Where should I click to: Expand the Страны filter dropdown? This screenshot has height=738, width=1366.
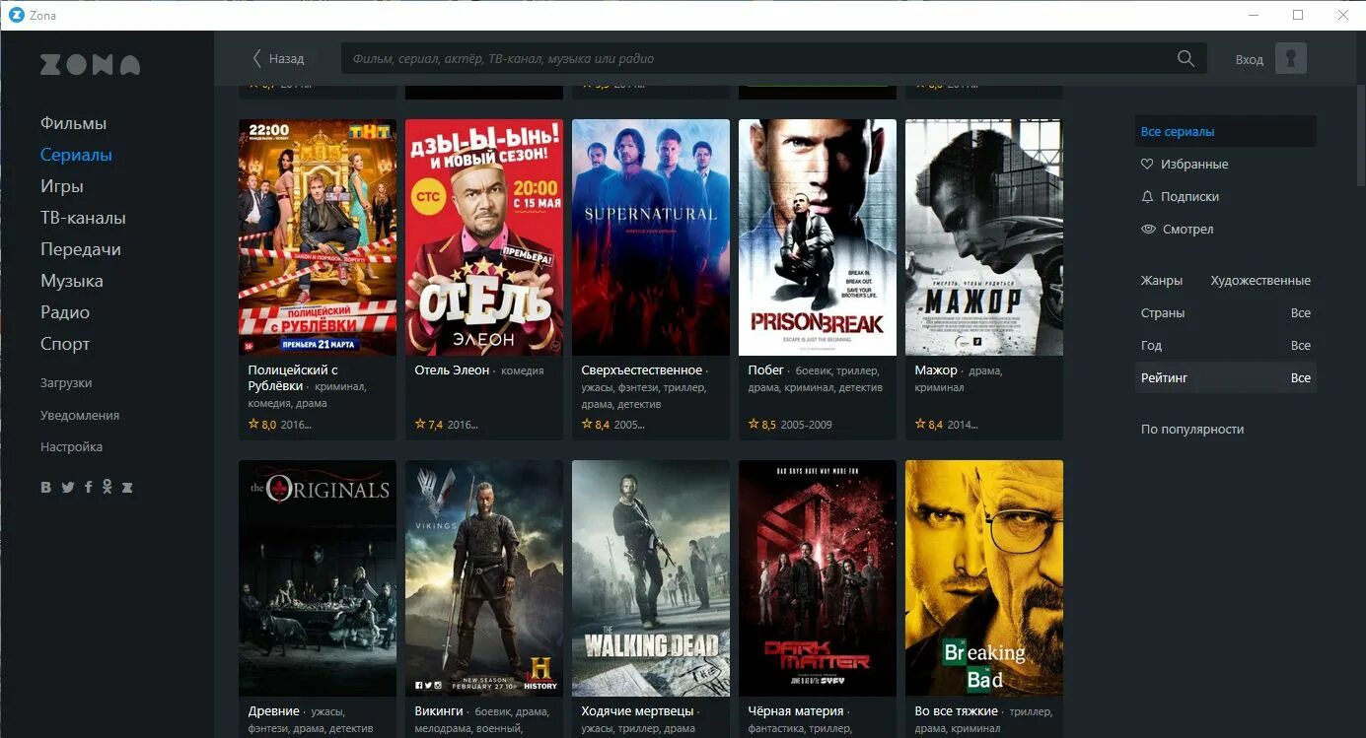1225,313
